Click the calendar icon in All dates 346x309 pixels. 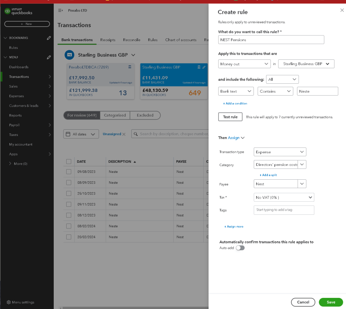point(68,134)
